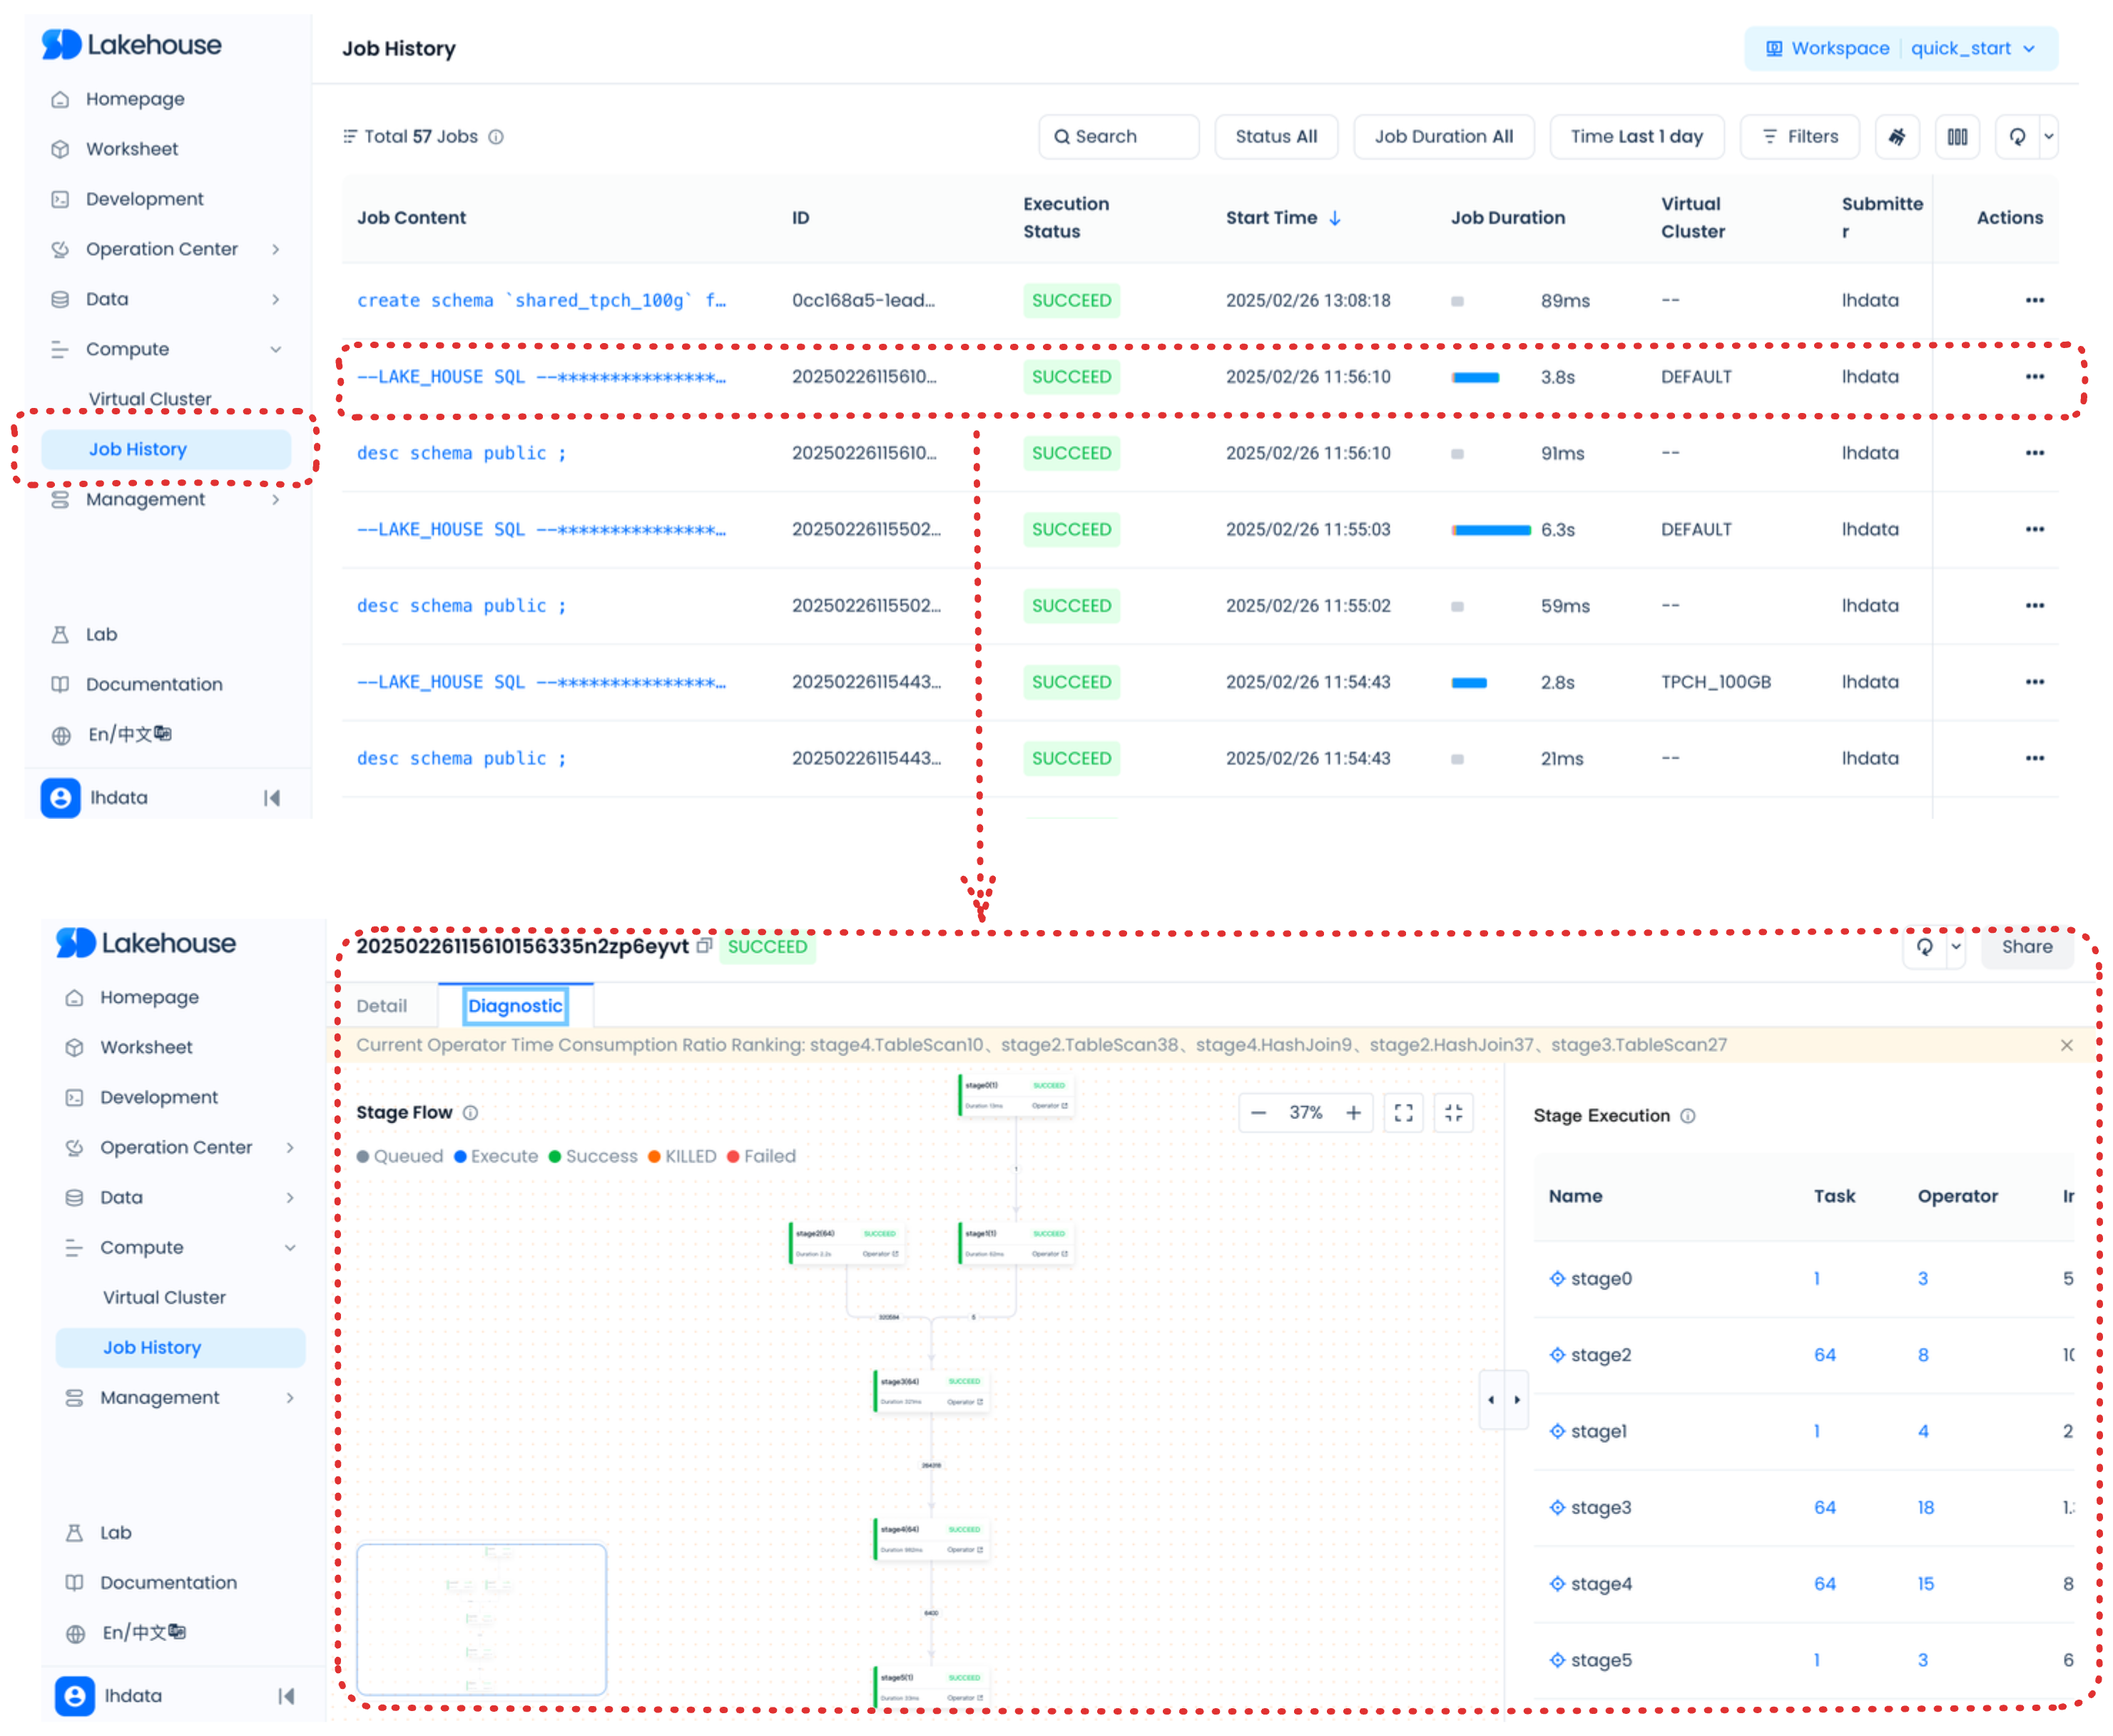This screenshot has width=2113, height=1736.
Task: Open the create schema shared_tpch_100g job link
Action: (541, 301)
